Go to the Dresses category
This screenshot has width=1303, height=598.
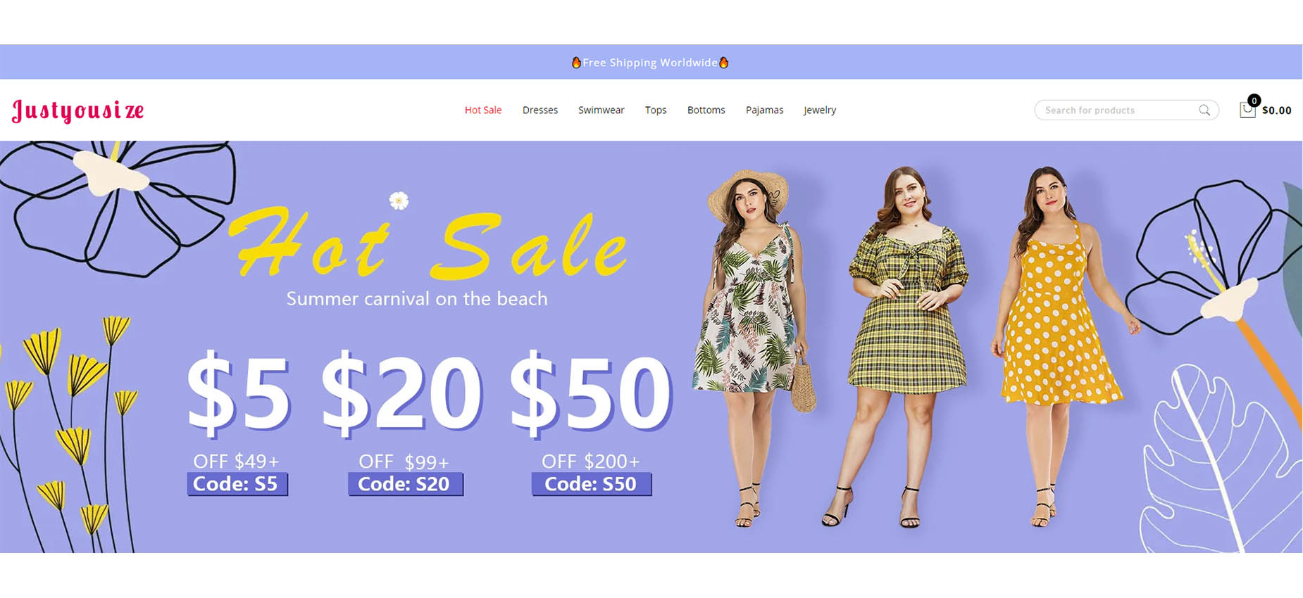tap(540, 110)
